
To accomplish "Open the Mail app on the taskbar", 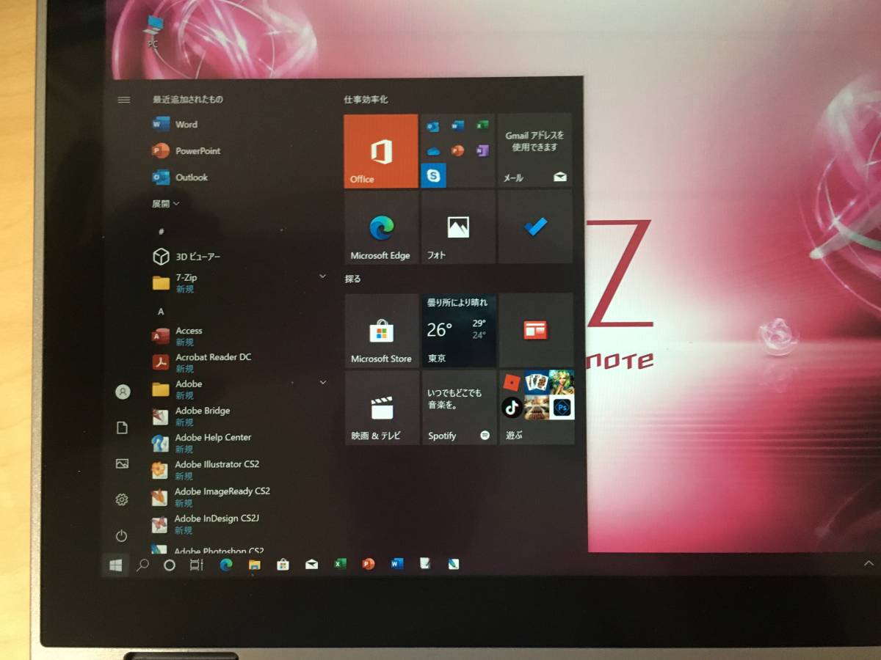I will 311,564.
